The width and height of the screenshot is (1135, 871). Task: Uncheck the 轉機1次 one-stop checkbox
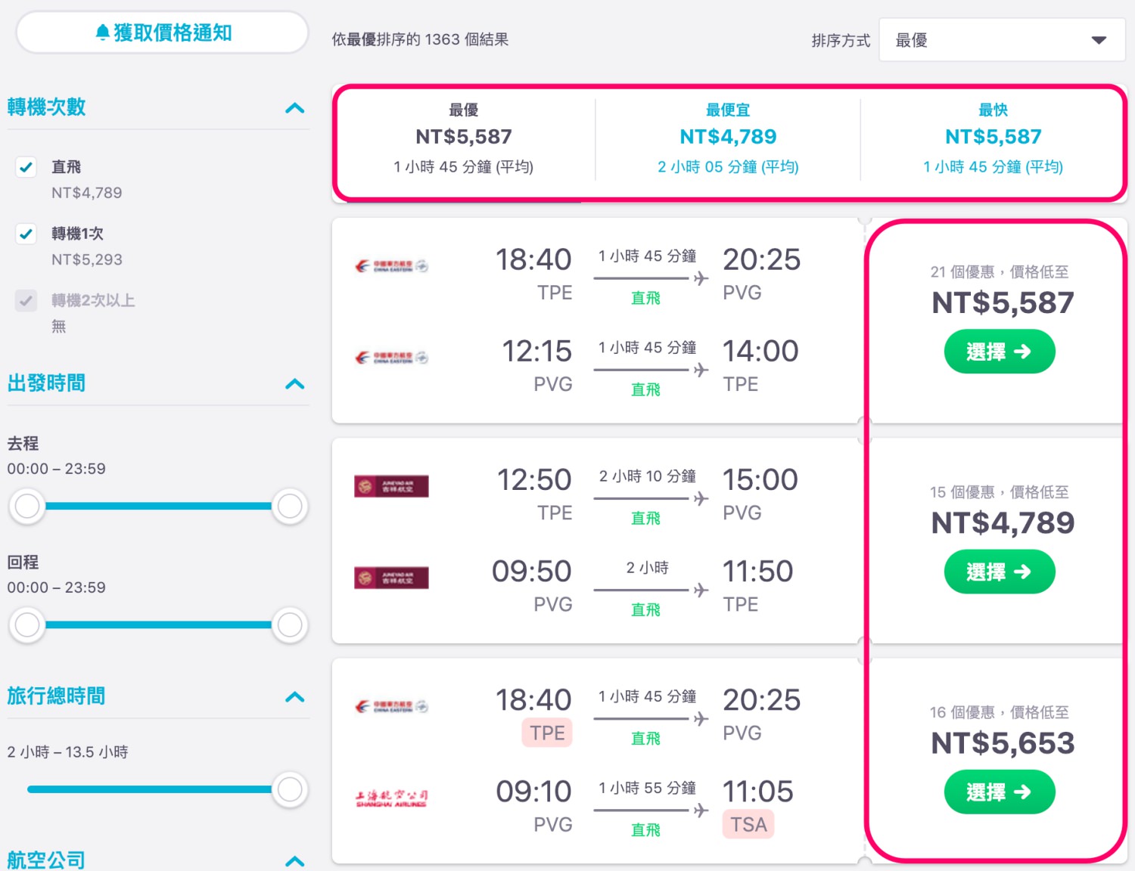(26, 234)
